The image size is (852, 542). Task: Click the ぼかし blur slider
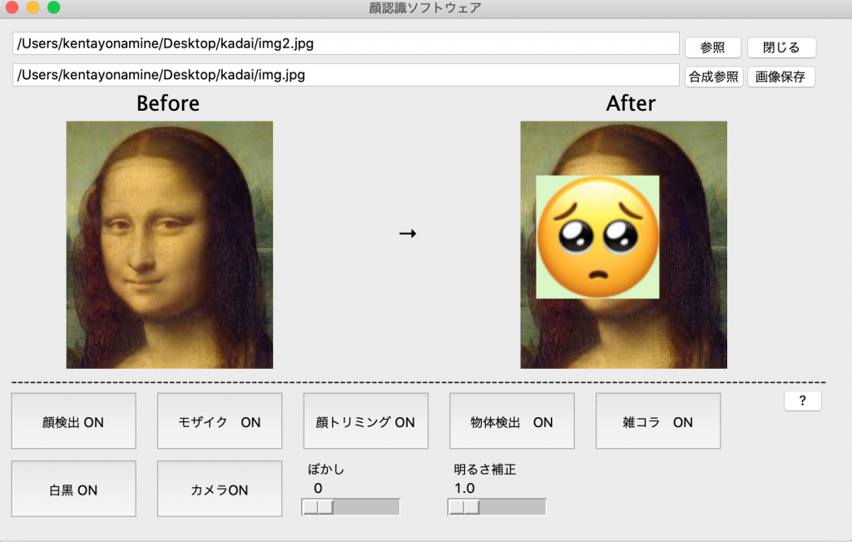click(x=350, y=507)
